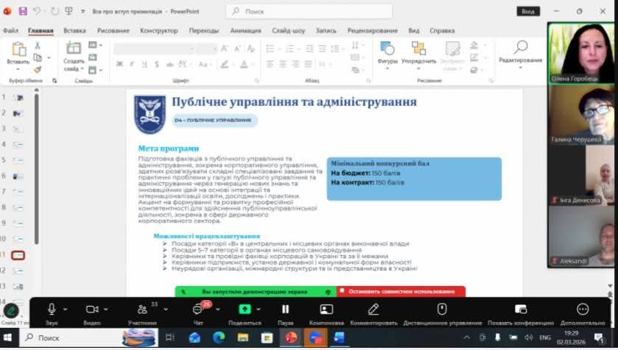This screenshot has width=618, height=350.
Task: Open the Participants panel
Action: (141, 310)
